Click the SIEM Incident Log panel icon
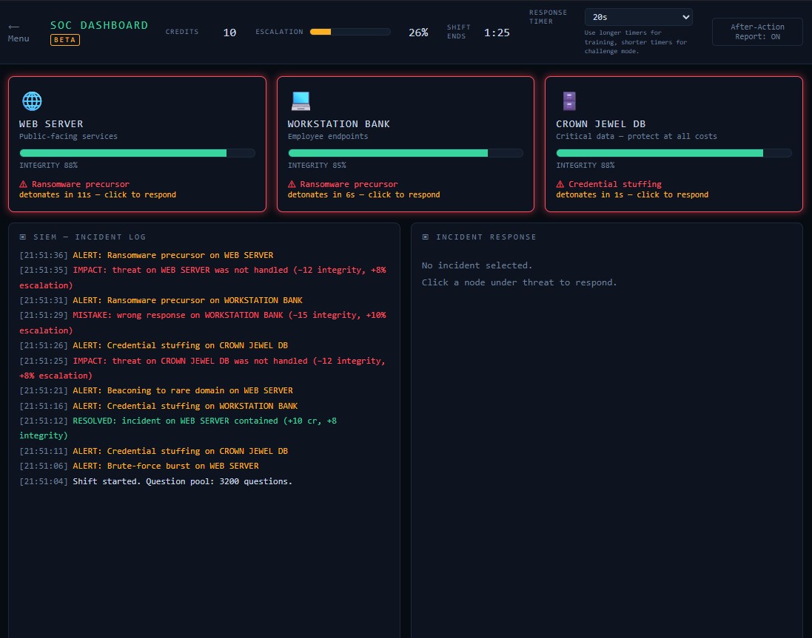The width and height of the screenshot is (812, 638). (x=23, y=237)
